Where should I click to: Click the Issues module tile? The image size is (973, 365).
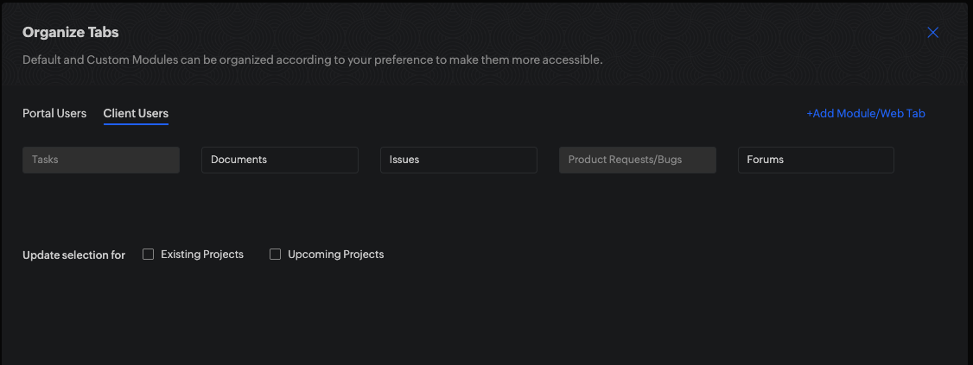[x=459, y=160]
